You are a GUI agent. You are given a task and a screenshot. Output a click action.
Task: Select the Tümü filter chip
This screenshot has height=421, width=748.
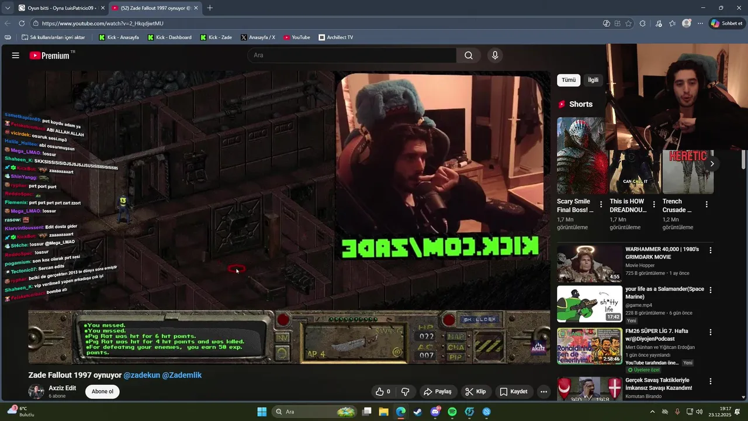click(x=569, y=80)
